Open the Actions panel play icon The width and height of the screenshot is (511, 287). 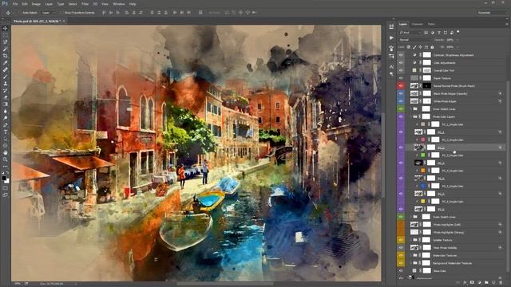point(391,37)
